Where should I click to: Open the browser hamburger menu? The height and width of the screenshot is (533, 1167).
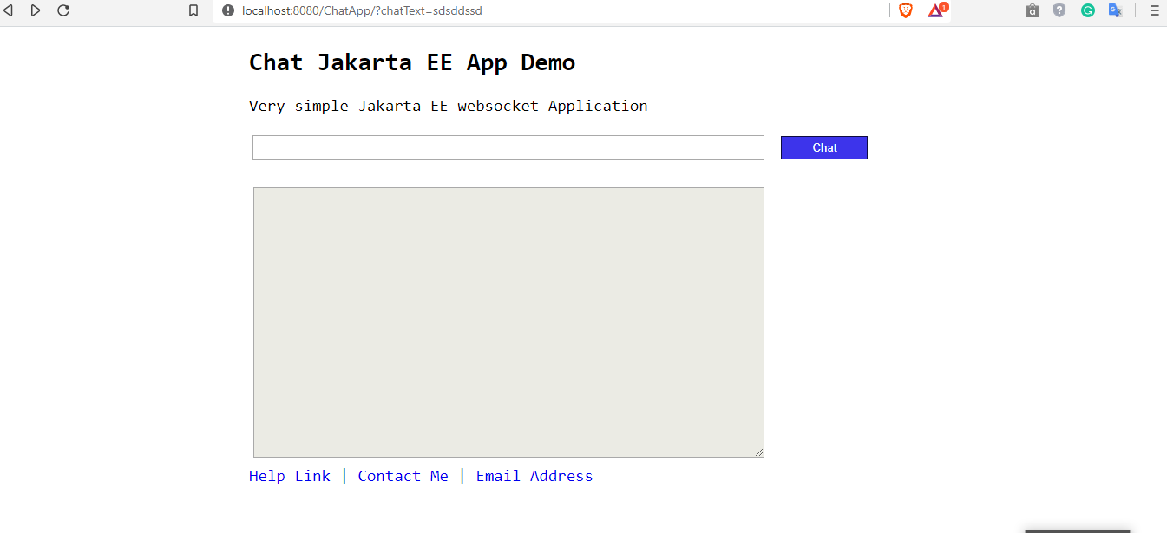(x=1154, y=10)
